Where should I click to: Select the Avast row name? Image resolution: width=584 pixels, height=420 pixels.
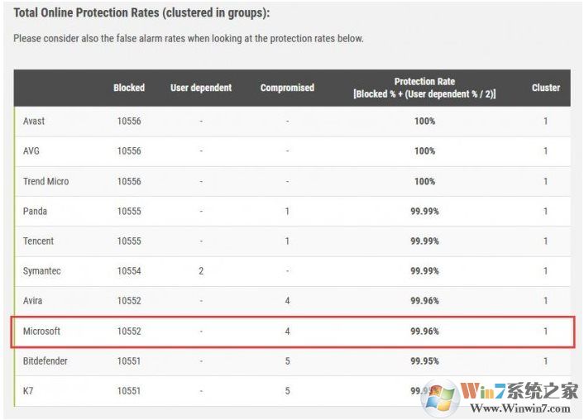pyautogui.click(x=35, y=122)
